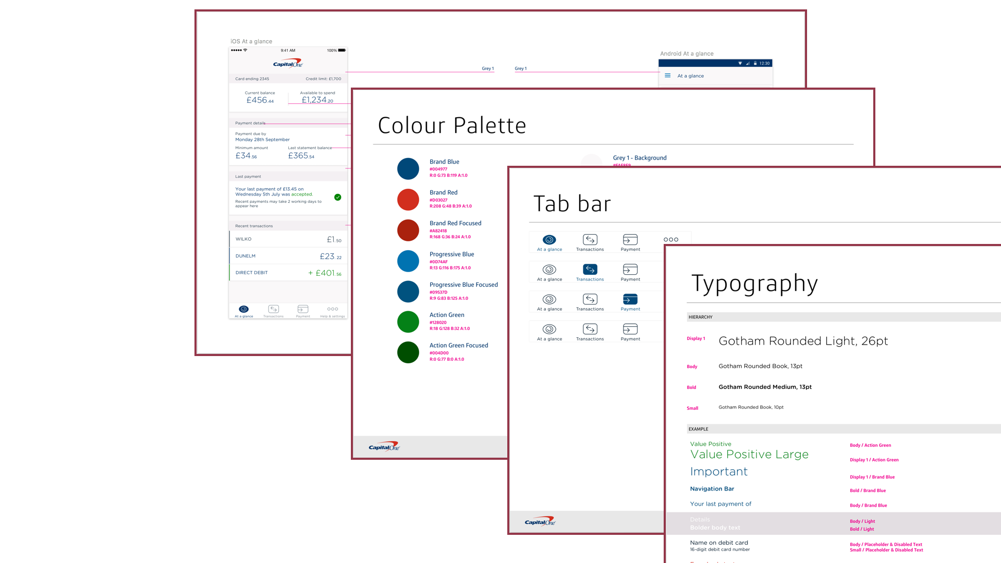Click Capital One logo in Colour Palette footer

pos(384,447)
